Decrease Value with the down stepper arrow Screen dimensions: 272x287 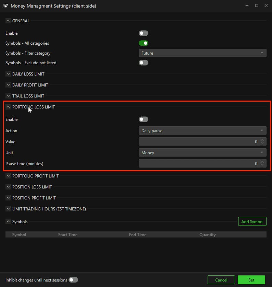pyautogui.click(x=262, y=143)
